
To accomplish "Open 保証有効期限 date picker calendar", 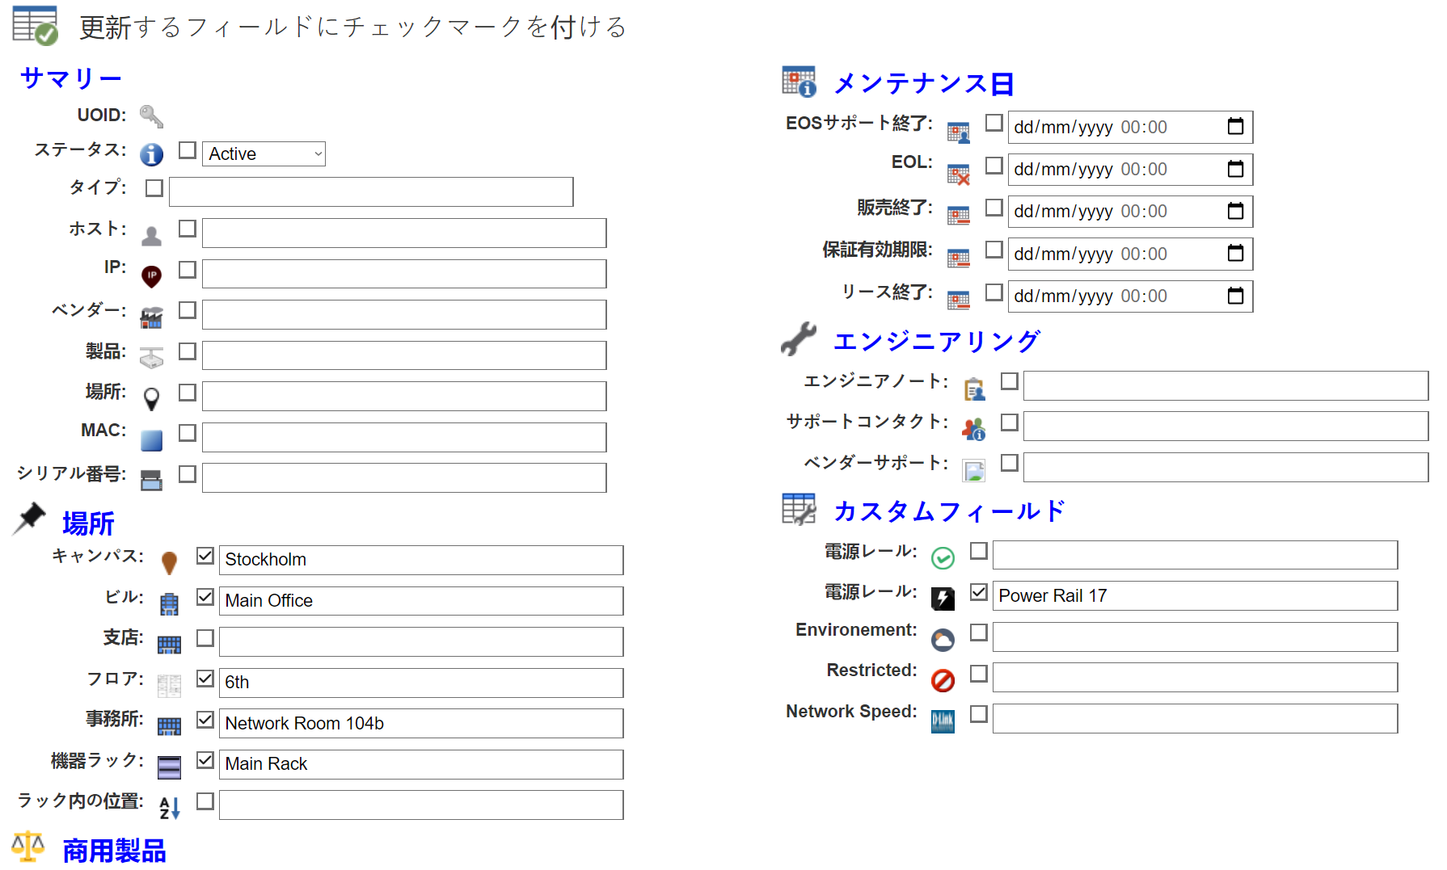I will (1235, 254).
